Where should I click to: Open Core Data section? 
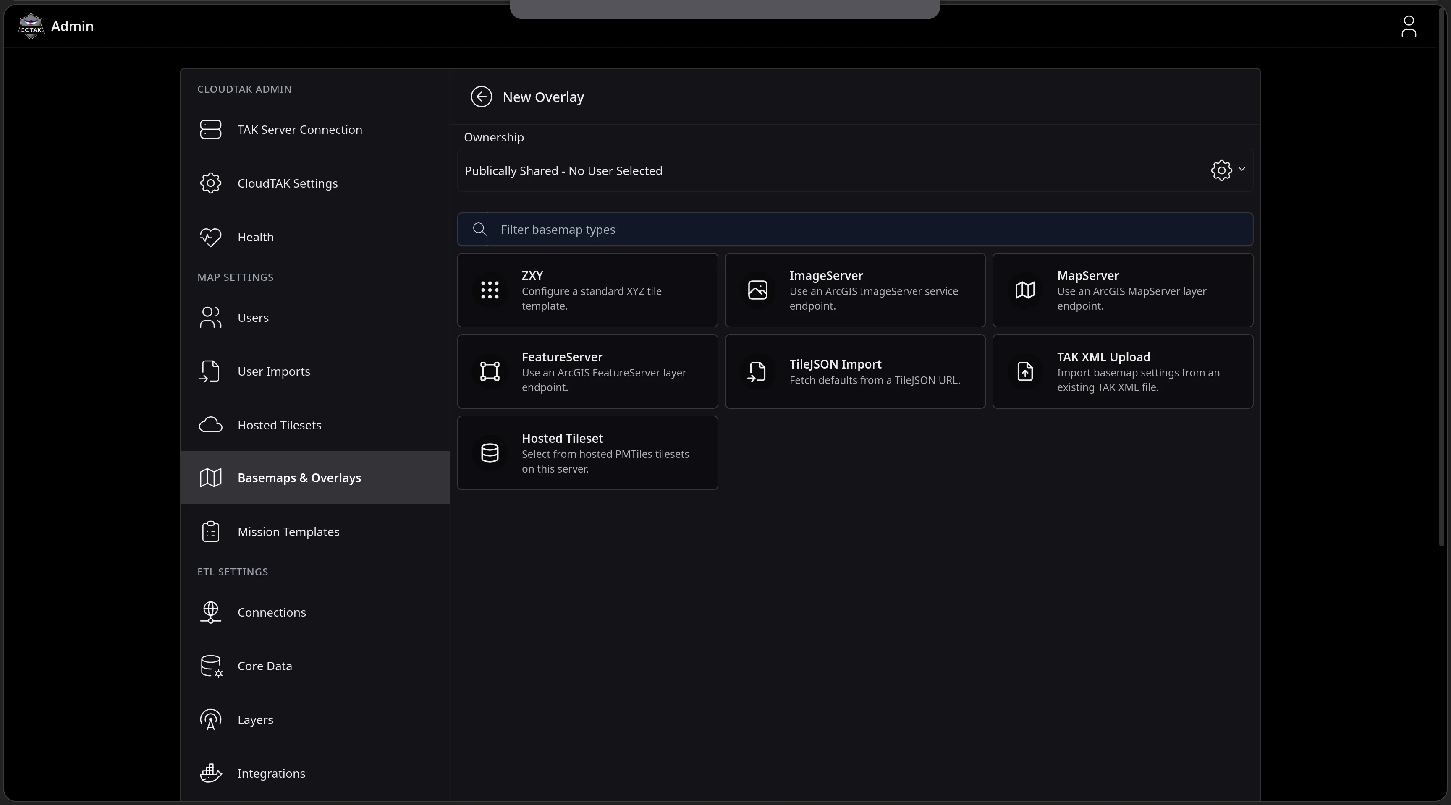coord(315,666)
